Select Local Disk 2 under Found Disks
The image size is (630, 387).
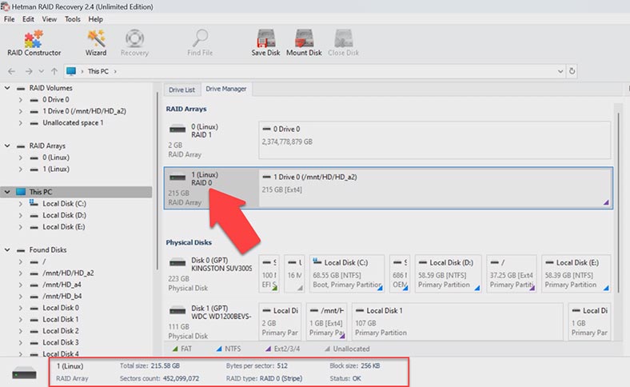click(x=61, y=331)
